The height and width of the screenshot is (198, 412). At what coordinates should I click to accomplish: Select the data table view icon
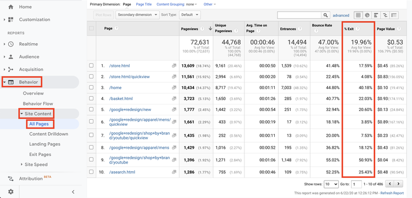click(x=358, y=15)
